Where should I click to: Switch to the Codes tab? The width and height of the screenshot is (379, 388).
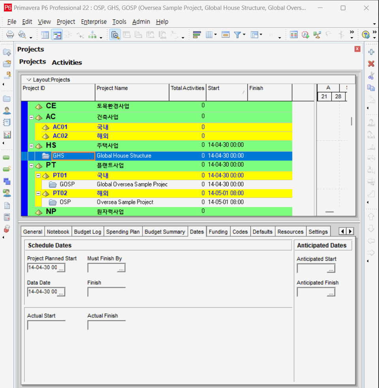[x=240, y=232]
